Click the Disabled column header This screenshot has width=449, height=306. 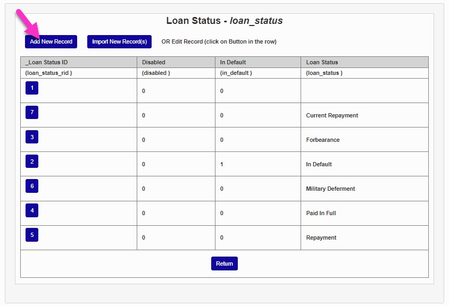pyautogui.click(x=154, y=62)
